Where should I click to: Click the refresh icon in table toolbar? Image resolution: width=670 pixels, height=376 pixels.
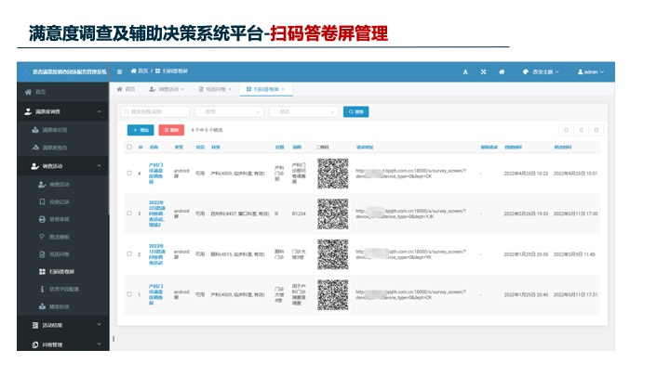(566, 130)
